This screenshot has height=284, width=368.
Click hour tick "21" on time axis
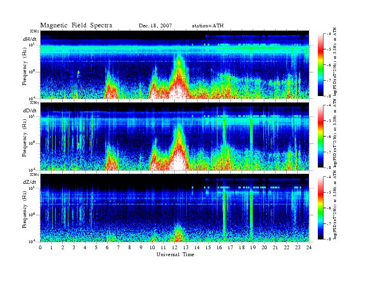tap(275, 247)
